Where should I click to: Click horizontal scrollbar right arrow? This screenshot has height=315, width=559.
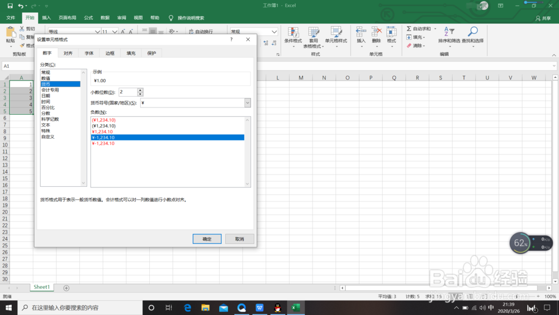coord(549,288)
